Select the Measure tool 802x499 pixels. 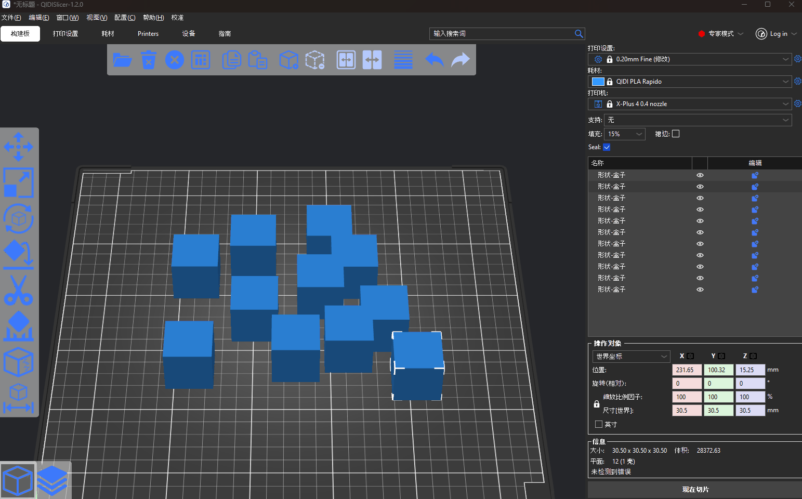coord(19,398)
